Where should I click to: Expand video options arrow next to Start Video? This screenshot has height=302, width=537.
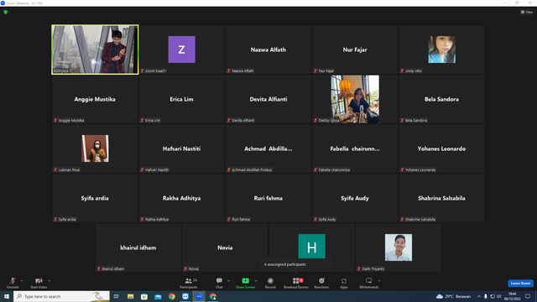click(50, 281)
